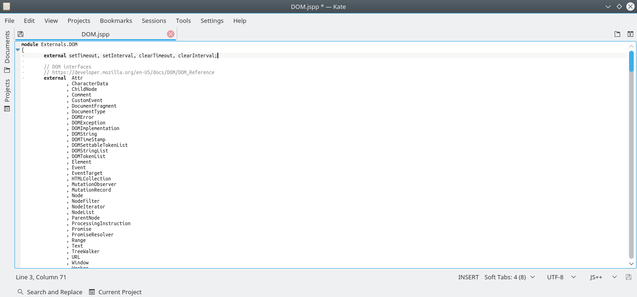Screen dimensions: 637x297
Task: Click 'DOMSettableTokenList' in the code
Action: (100, 145)
